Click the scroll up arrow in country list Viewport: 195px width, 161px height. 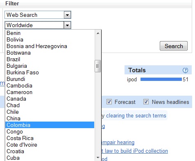point(98,33)
